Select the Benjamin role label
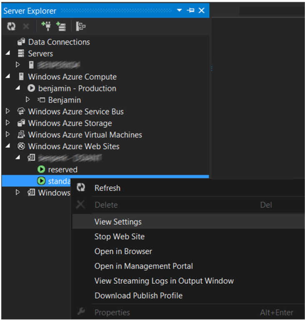The height and width of the screenshot is (320, 305). (x=65, y=100)
